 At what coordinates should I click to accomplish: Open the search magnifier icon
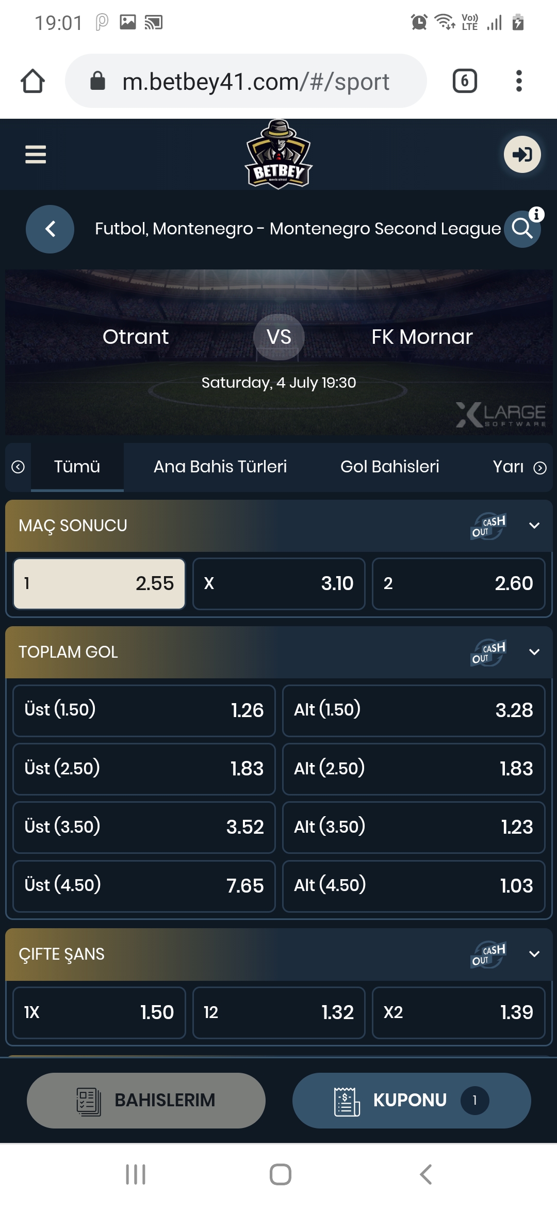click(x=522, y=229)
